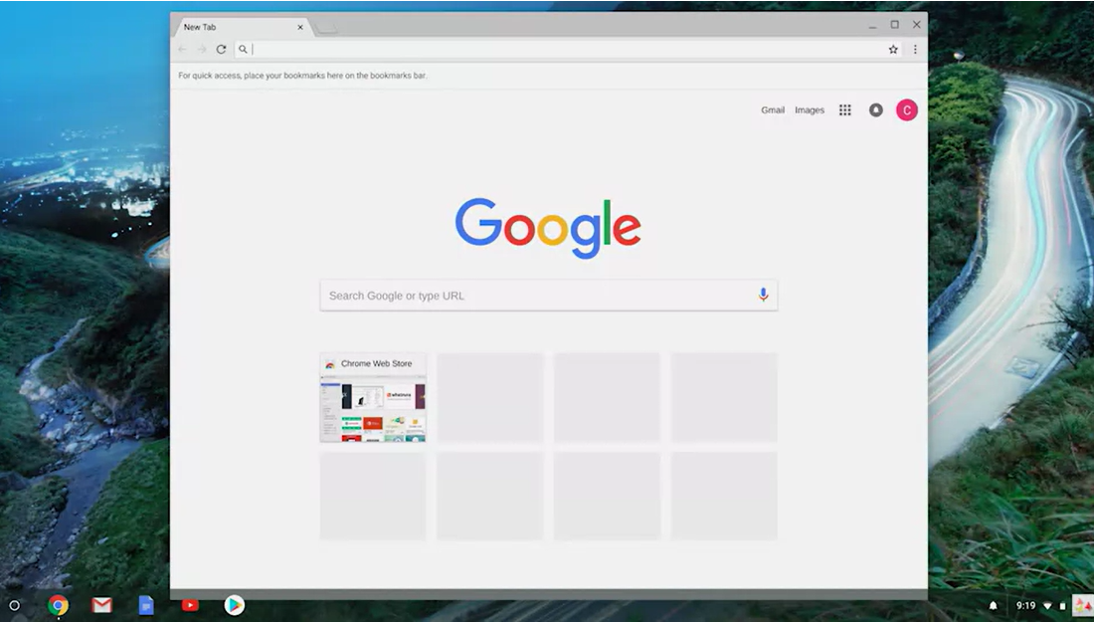The height and width of the screenshot is (622, 1094).
Task: Click the battery icon in the status tray
Action: tap(1062, 606)
